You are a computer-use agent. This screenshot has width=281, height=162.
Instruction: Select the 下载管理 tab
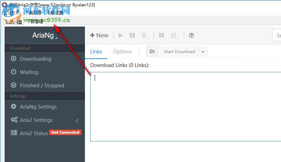(35, 22)
